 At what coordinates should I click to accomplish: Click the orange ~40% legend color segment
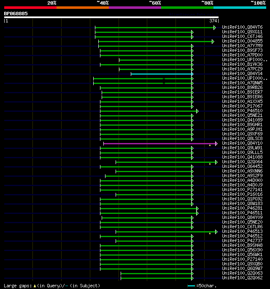click(x=83, y=8)
